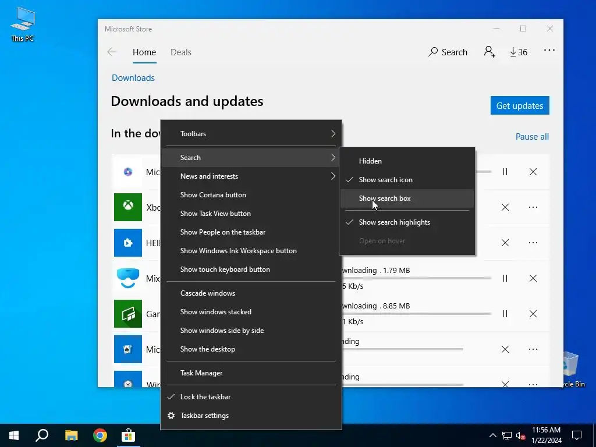Click the Downloads breadcrumb link

(133, 77)
